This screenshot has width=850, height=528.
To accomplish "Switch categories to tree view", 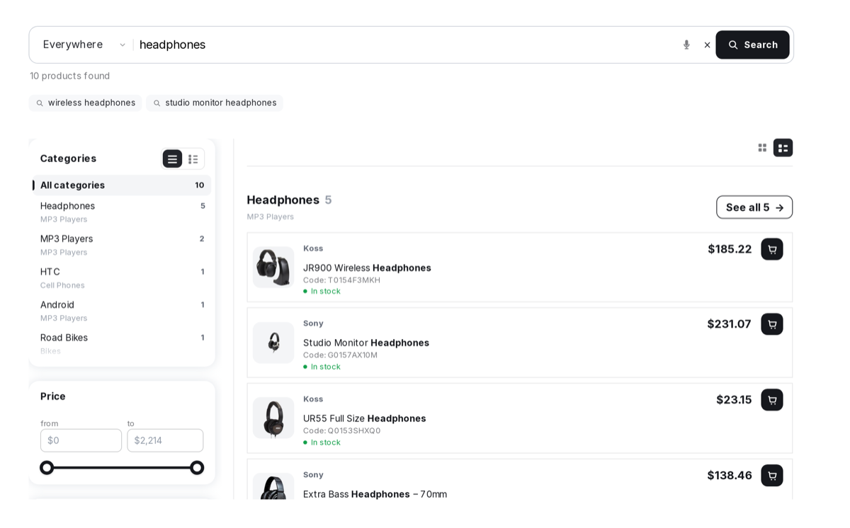I will 193,159.
